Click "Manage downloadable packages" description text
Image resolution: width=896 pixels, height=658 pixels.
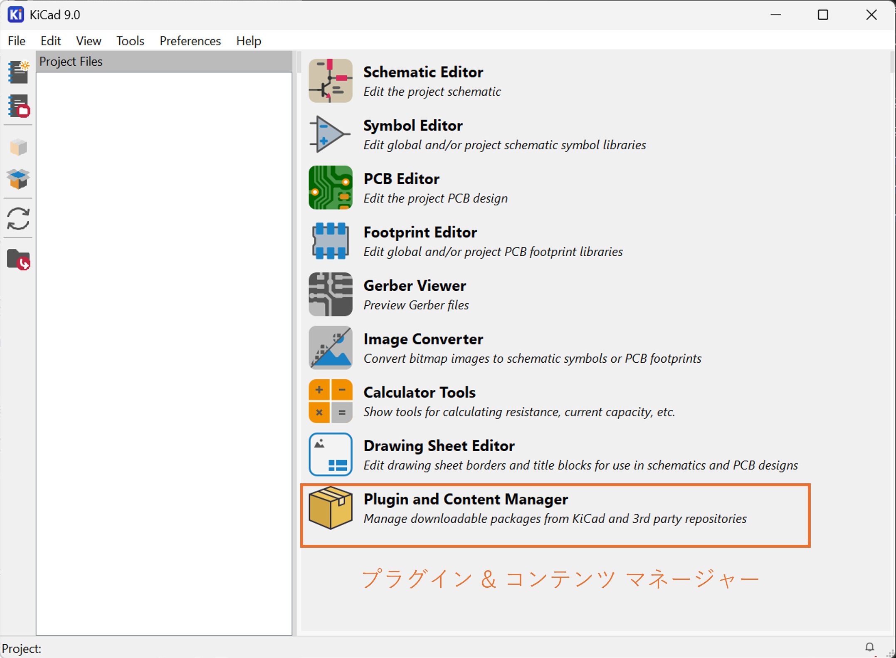point(555,519)
